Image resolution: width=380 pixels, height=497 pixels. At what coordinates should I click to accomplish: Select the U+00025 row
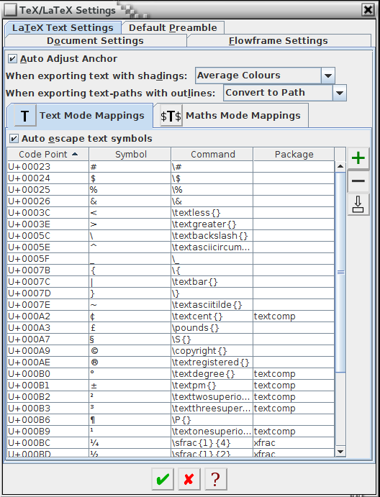pyautogui.click(x=171, y=190)
